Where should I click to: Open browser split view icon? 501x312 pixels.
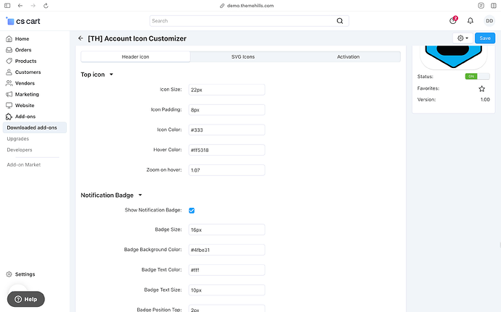point(493,6)
